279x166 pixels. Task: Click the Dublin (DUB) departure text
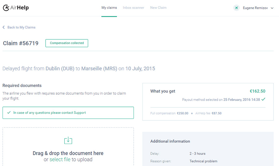60,69
